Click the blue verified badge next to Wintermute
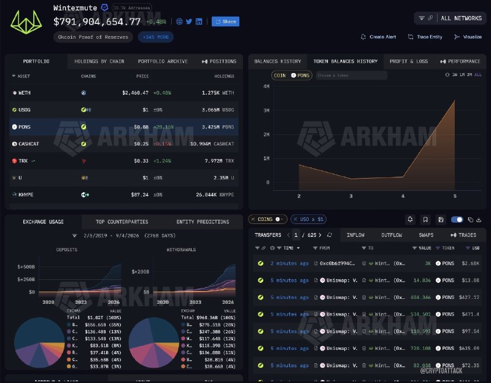Image resolution: width=491 pixels, height=383 pixels. (x=104, y=7)
